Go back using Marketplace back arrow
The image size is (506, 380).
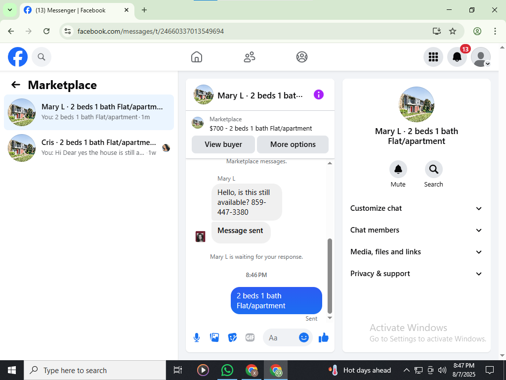pyautogui.click(x=15, y=85)
